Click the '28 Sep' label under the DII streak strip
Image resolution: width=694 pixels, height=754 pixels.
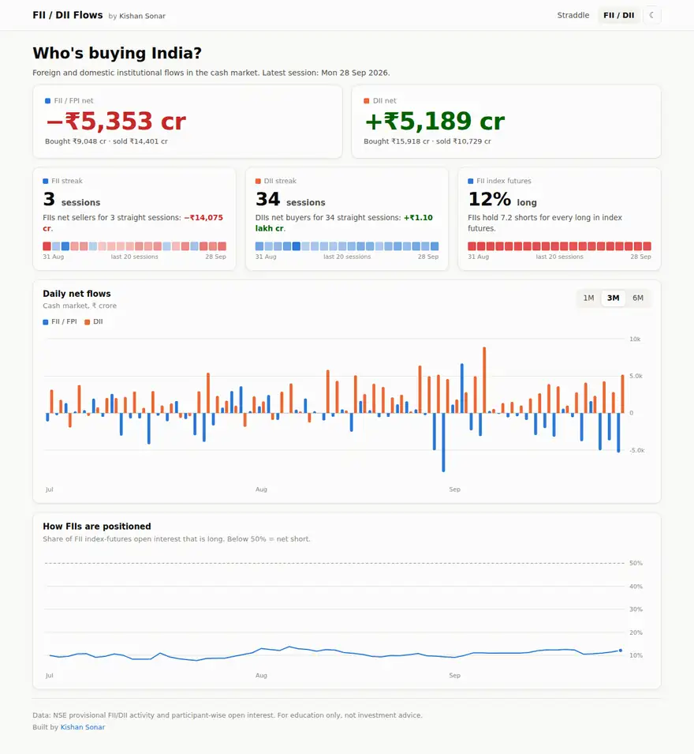(x=428, y=257)
